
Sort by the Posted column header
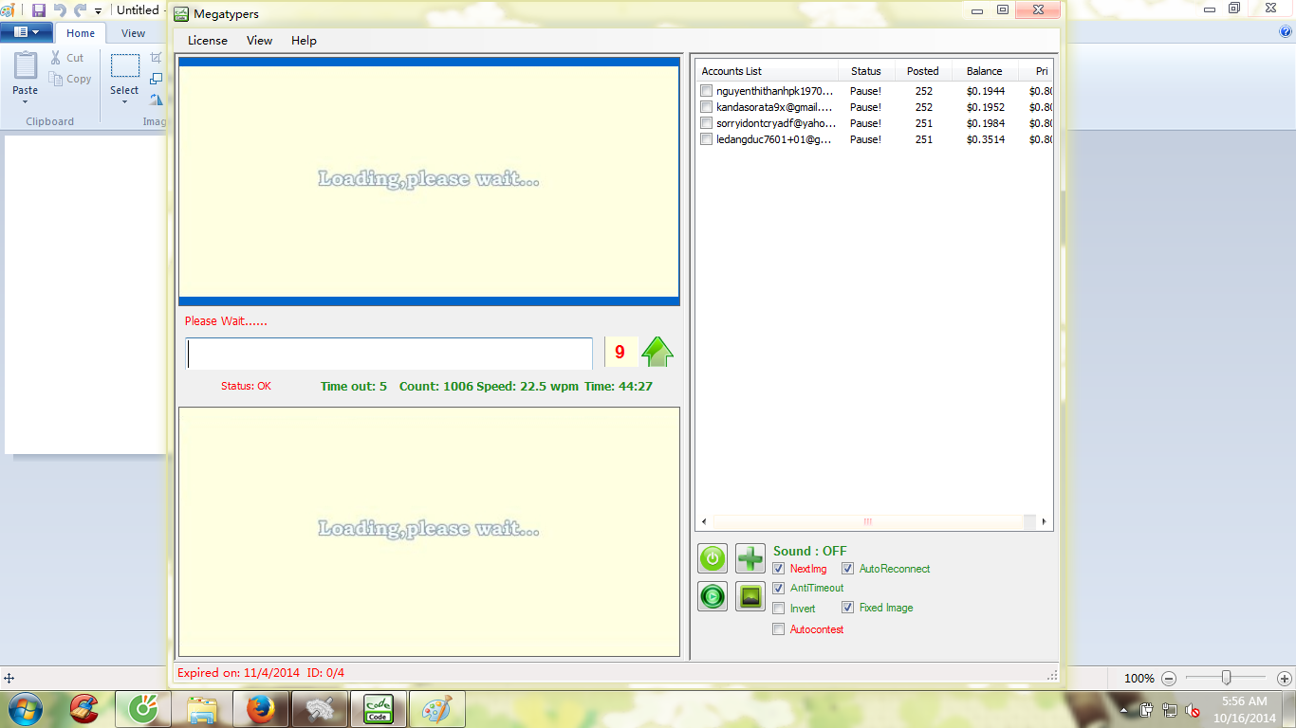pyautogui.click(x=922, y=71)
